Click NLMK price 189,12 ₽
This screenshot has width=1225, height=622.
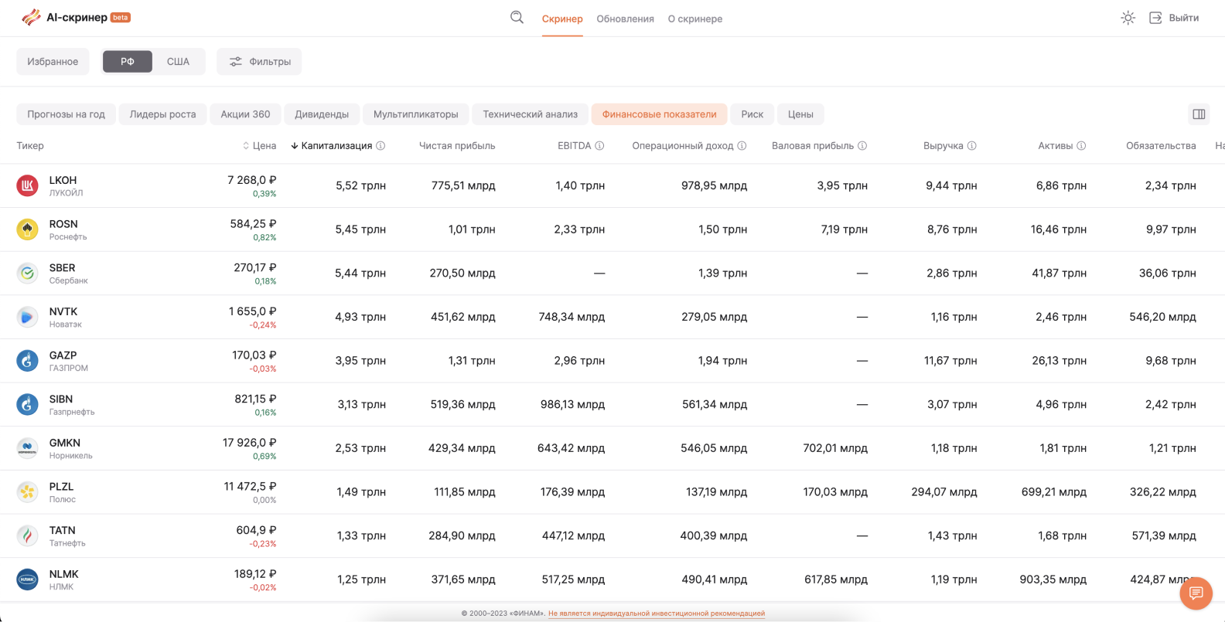click(x=255, y=574)
